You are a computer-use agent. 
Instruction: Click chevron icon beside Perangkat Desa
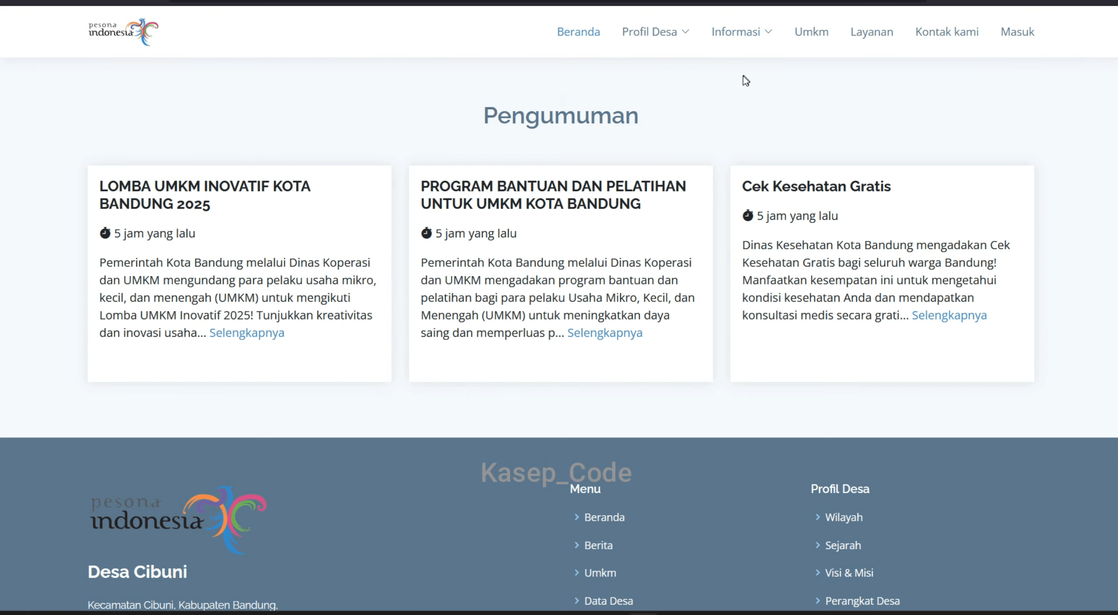[x=818, y=601]
